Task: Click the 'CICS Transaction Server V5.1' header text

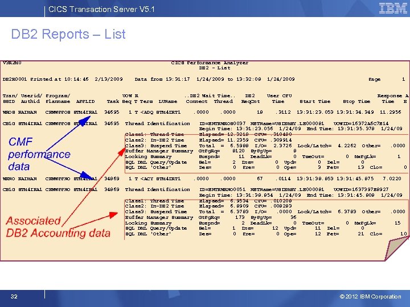Action: (102, 10)
